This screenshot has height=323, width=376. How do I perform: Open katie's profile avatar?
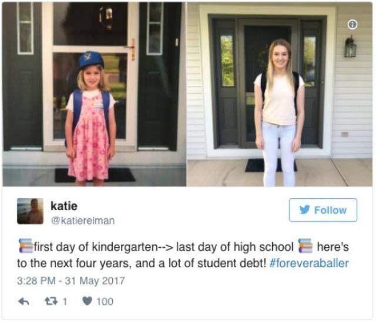pos(30,211)
